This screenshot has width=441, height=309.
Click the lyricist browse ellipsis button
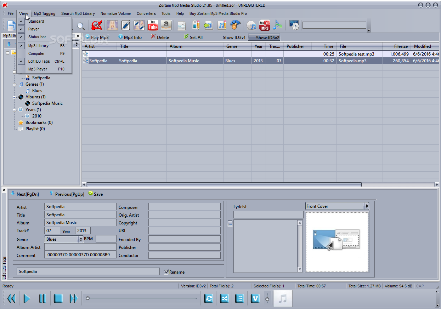(x=230, y=223)
